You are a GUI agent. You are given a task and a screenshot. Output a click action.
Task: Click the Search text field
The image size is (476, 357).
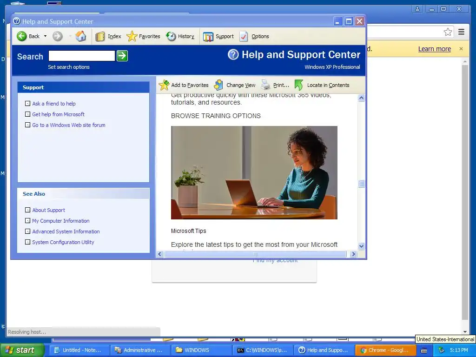click(82, 56)
